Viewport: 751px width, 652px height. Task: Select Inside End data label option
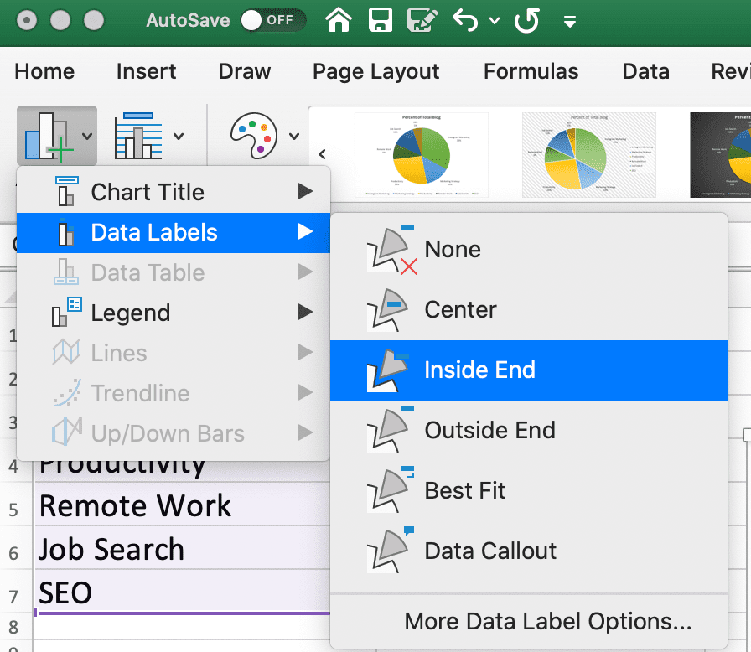click(x=479, y=370)
